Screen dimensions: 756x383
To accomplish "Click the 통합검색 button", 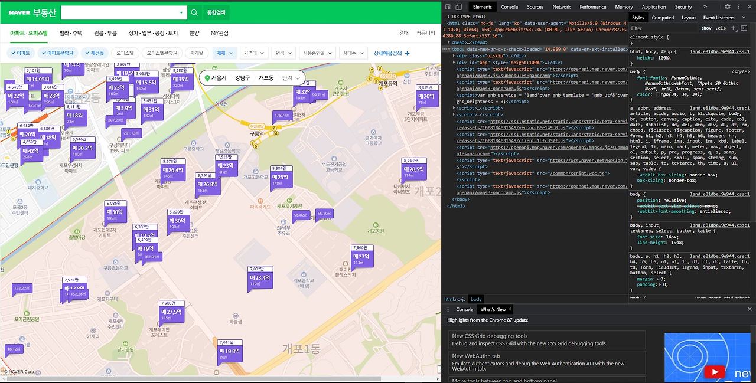I will [x=216, y=12].
